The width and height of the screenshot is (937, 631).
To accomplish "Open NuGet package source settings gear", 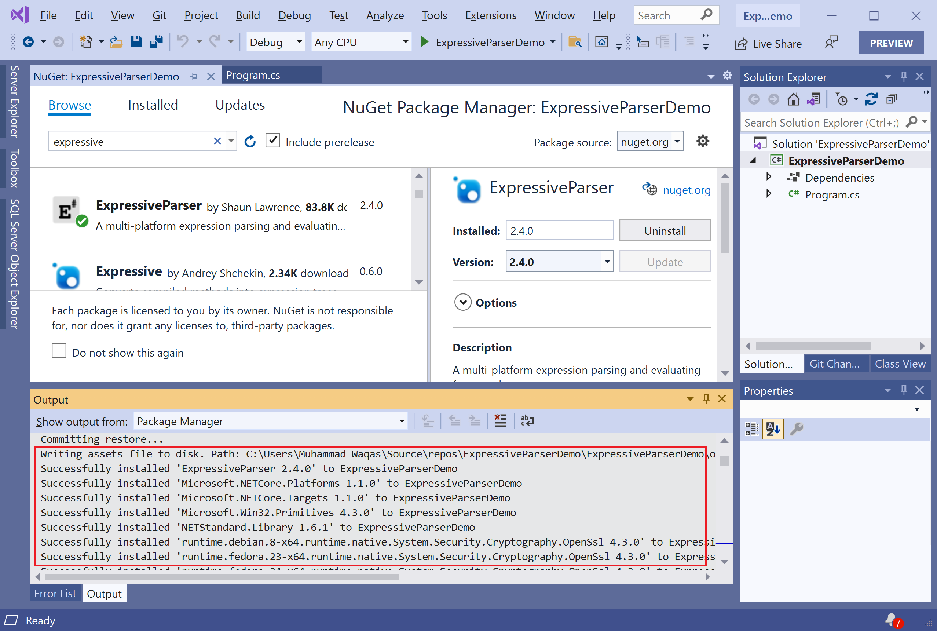I will pyautogui.click(x=702, y=141).
